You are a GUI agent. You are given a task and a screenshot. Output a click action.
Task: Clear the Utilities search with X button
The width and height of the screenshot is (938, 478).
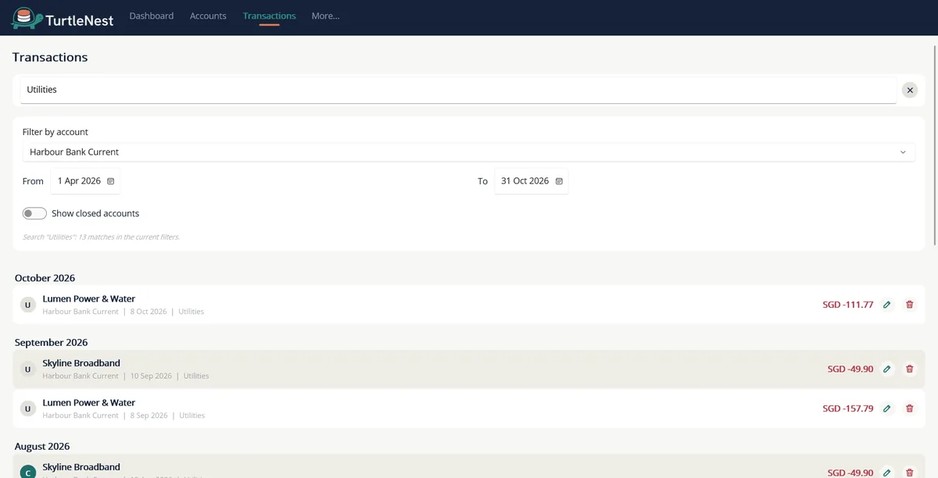click(910, 90)
